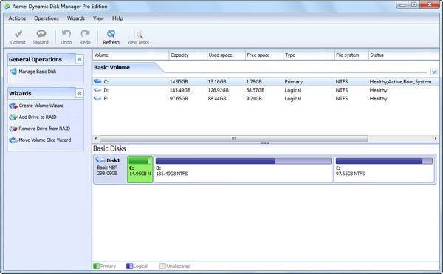
Task: Click the horizontal scrollbar thumb
Action: coord(233,138)
